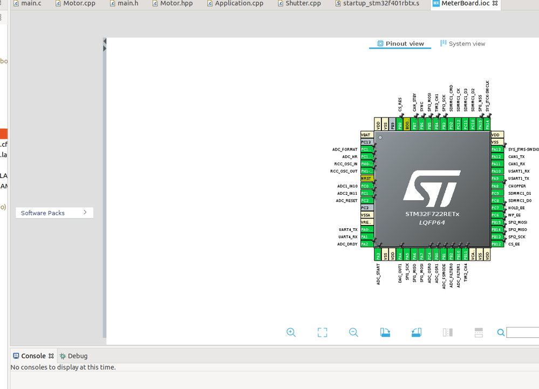Select pin PB7 labeled CAN_STBY
539x389 pixels.
(414, 124)
